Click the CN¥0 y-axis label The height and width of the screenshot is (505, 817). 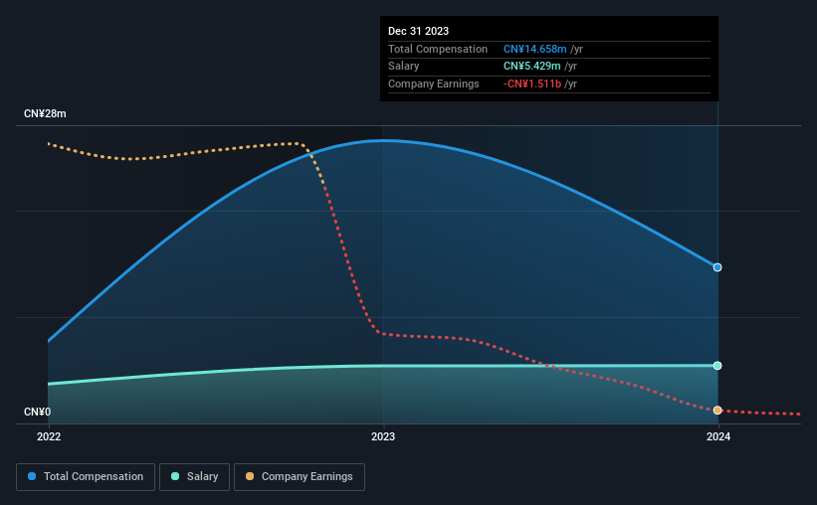[x=38, y=412]
